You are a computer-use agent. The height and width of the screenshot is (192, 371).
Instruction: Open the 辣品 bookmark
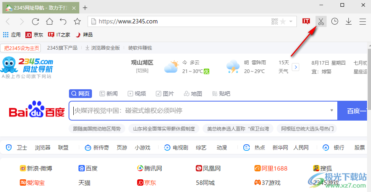pos(84,35)
